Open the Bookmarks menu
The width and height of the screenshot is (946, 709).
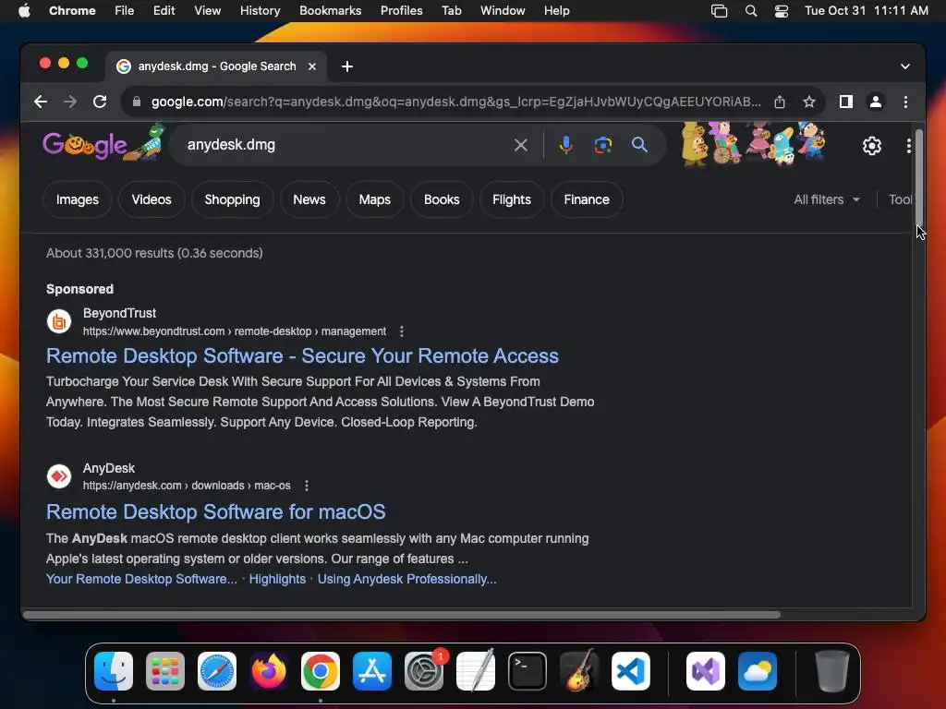(330, 11)
